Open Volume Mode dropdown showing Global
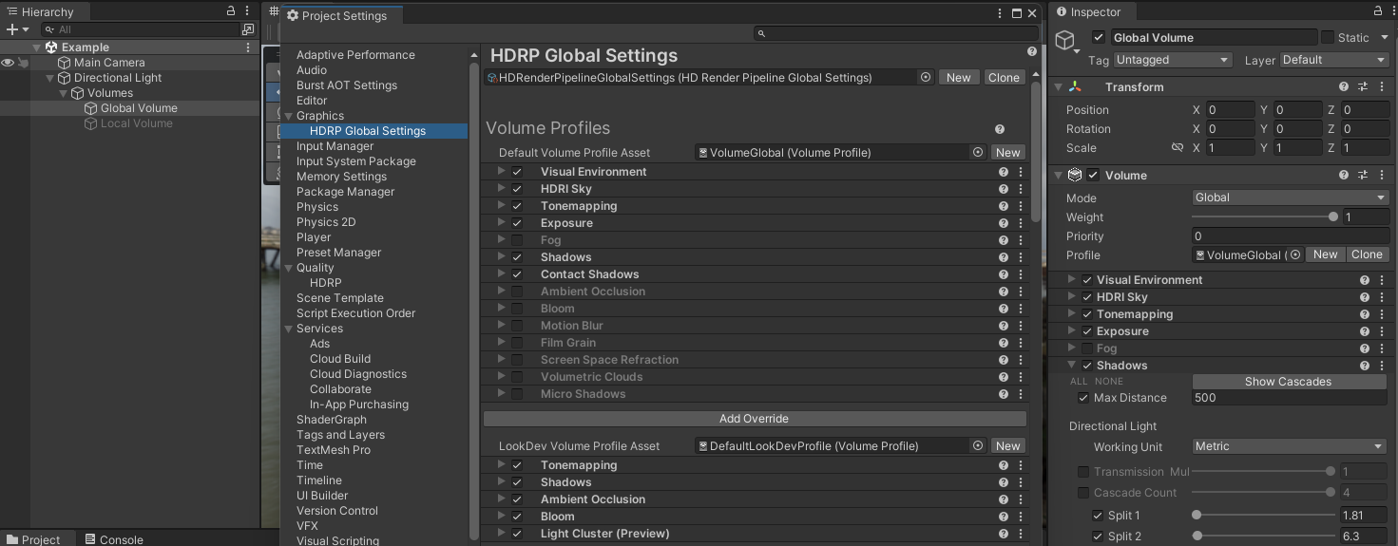The width and height of the screenshot is (1398, 546). (1290, 198)
